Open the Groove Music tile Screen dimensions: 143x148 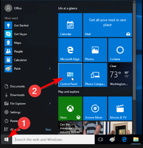click(95, 108)
